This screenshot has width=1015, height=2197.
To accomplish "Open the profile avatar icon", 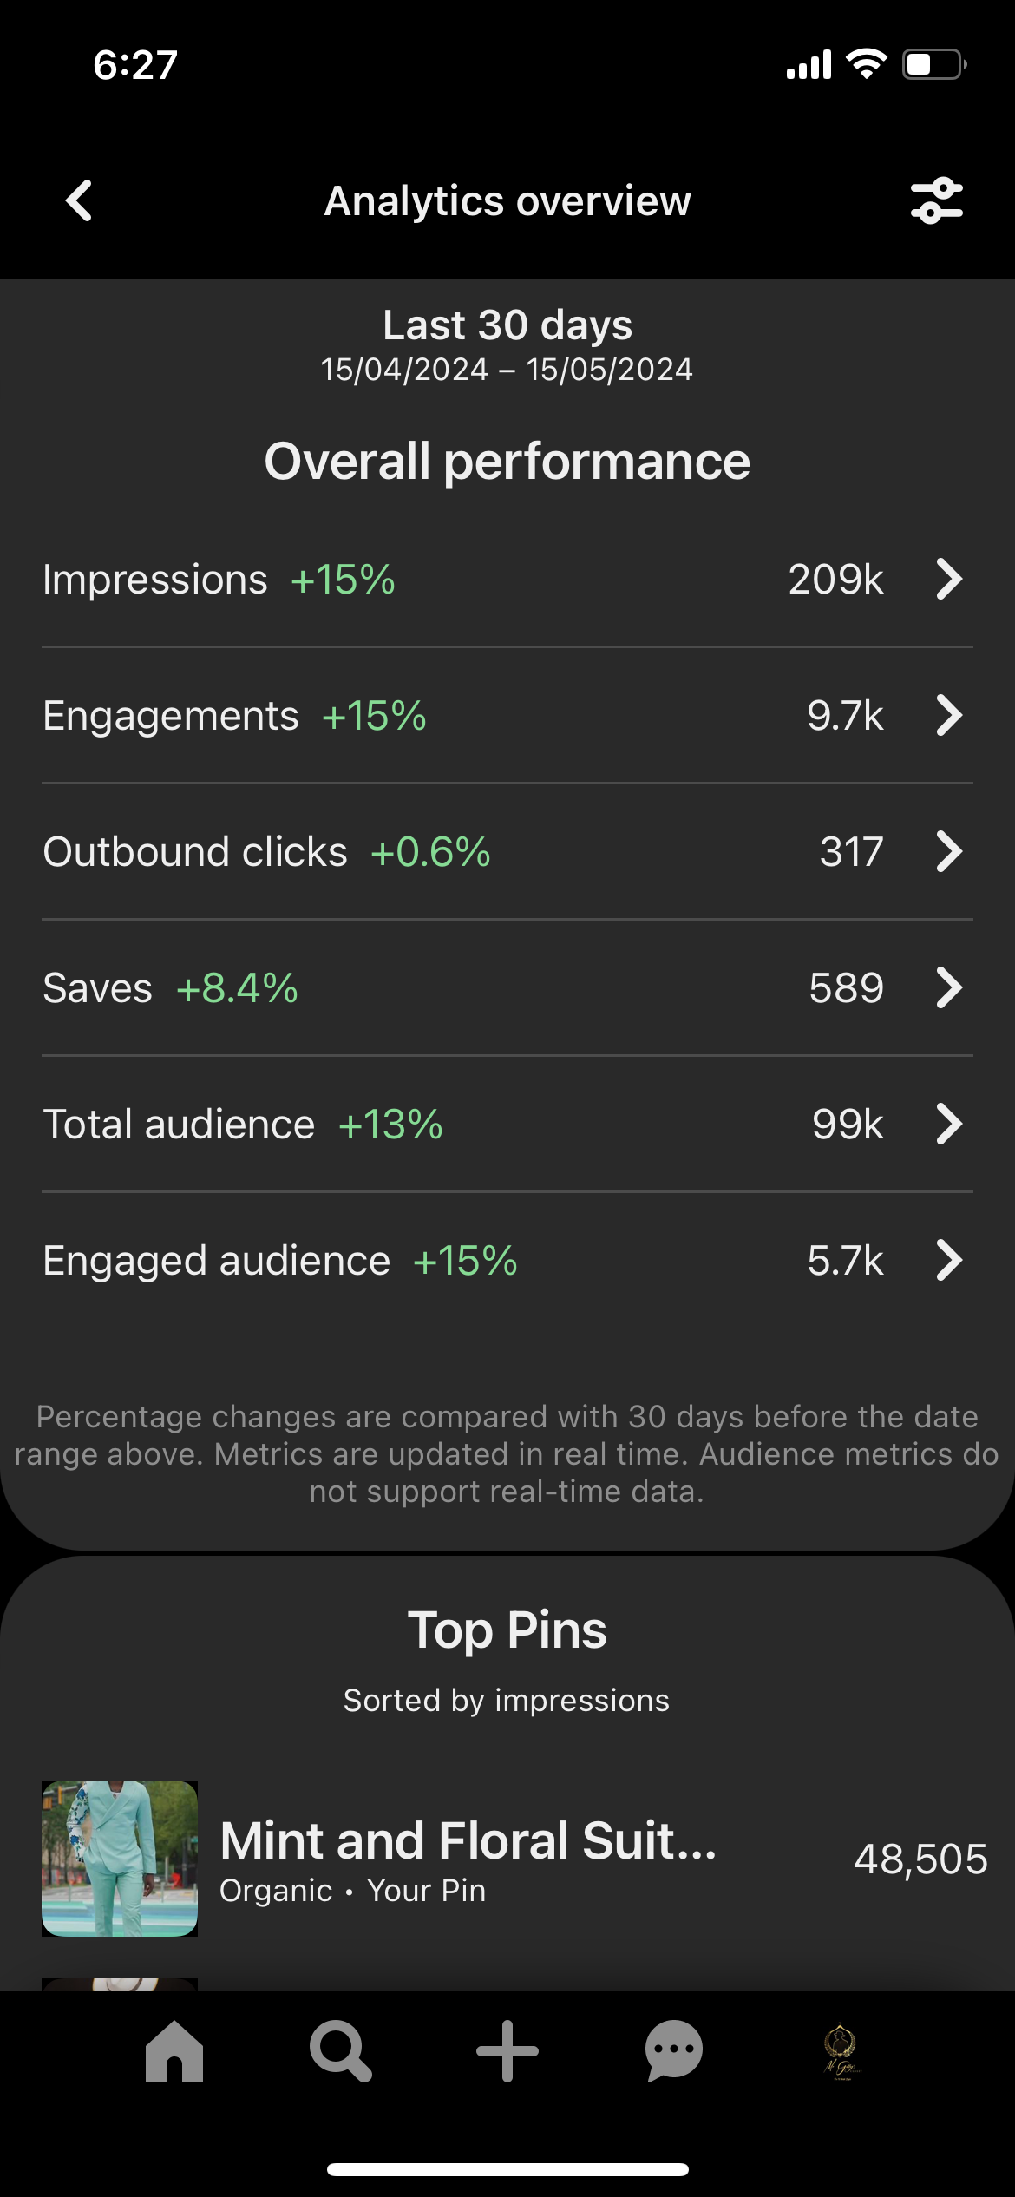I will (841, 2053).
